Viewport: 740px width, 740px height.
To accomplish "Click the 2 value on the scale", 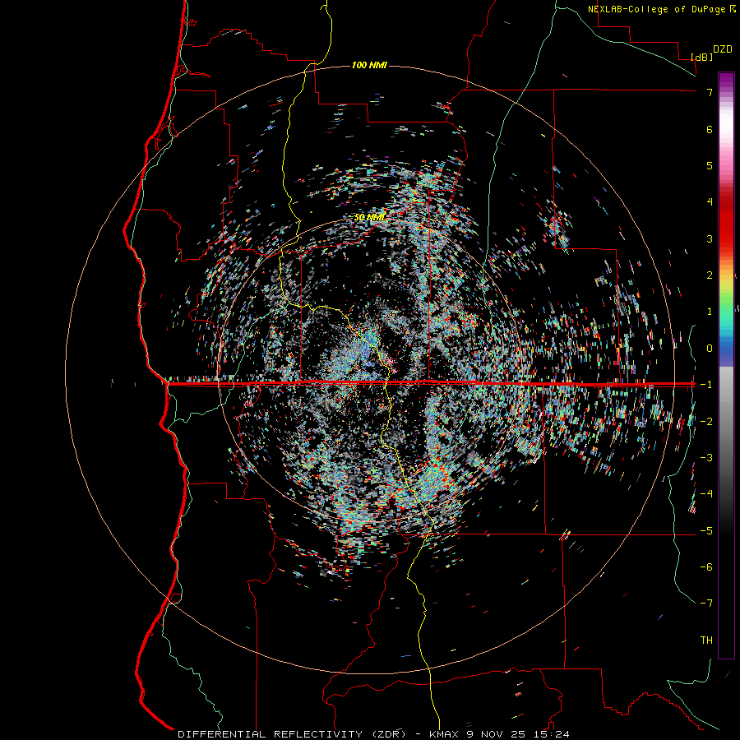I will coord(710,275).
